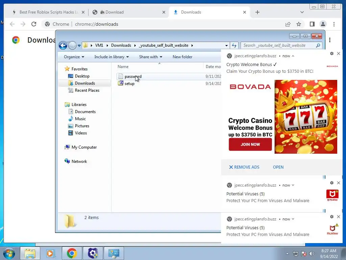Select the password file
The image size is (346, 260).
(x=133, y=77)
